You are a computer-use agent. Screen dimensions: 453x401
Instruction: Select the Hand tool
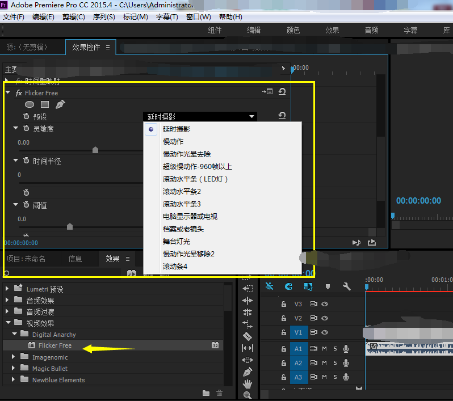click(248, 384)
